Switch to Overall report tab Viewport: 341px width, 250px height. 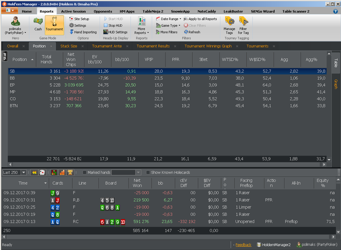coord(13,46)
